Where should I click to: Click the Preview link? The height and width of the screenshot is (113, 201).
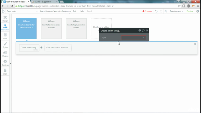(190, 11)
